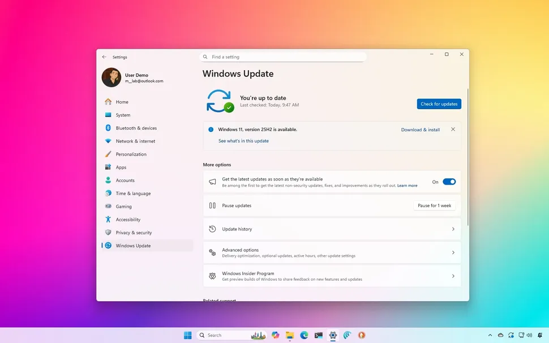The width and height of the screenshot is (549, 343).
Task: Click the Find a setting search box
Action: pyautogui.click(x=283, y=57)
